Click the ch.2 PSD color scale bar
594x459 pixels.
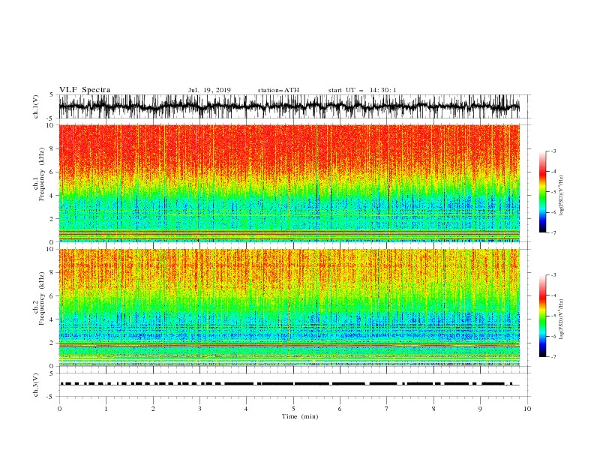coord(542,316)
